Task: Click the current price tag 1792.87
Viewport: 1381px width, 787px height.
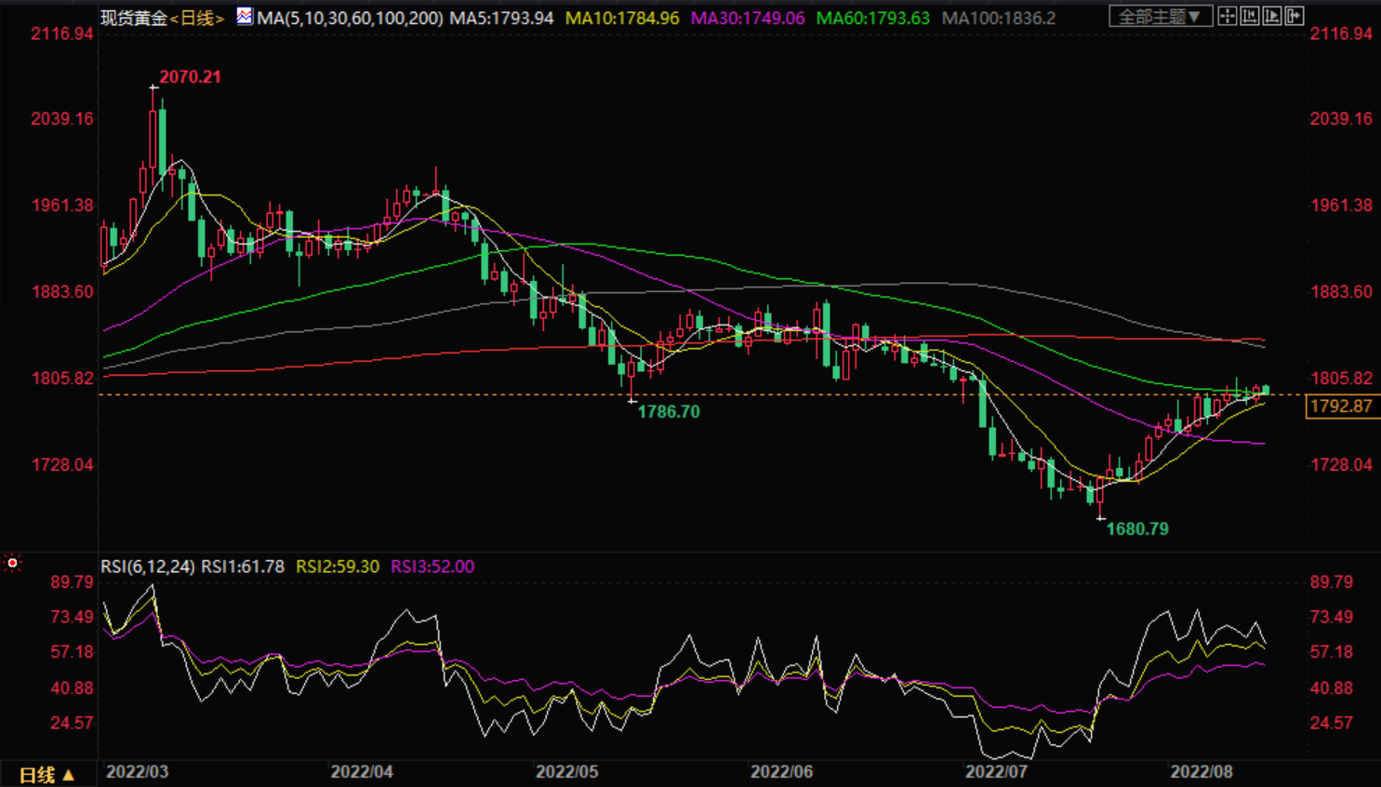Action: [x=1340, y=407]
